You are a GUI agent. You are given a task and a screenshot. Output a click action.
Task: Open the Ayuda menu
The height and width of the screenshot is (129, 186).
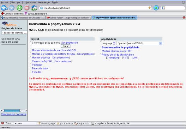pyautogui.click(x=55, y=3)
